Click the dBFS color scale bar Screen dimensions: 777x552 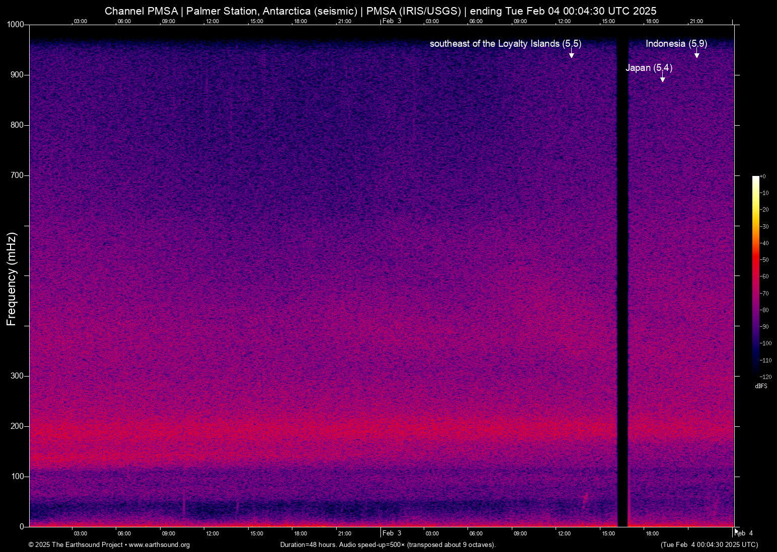(x=755, y=275)
